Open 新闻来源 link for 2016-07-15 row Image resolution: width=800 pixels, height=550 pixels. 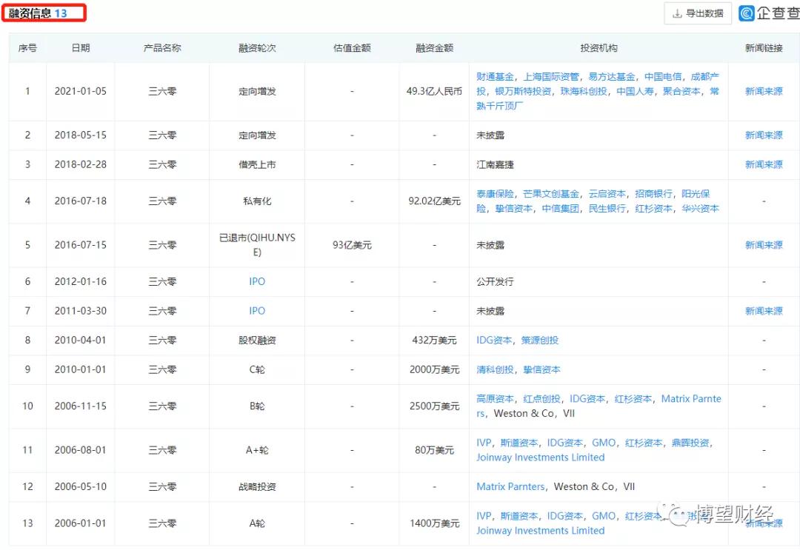coord(763,245)
